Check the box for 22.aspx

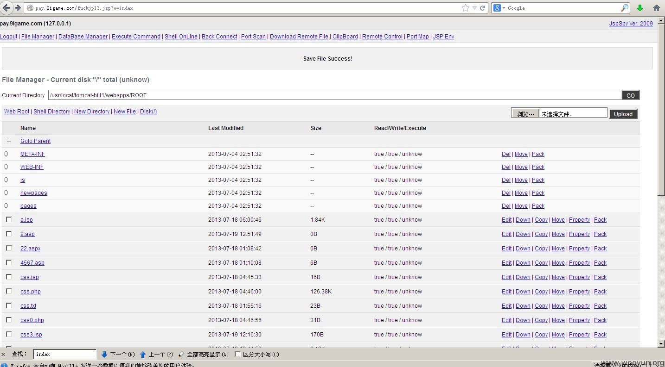[x=9, y=248]
